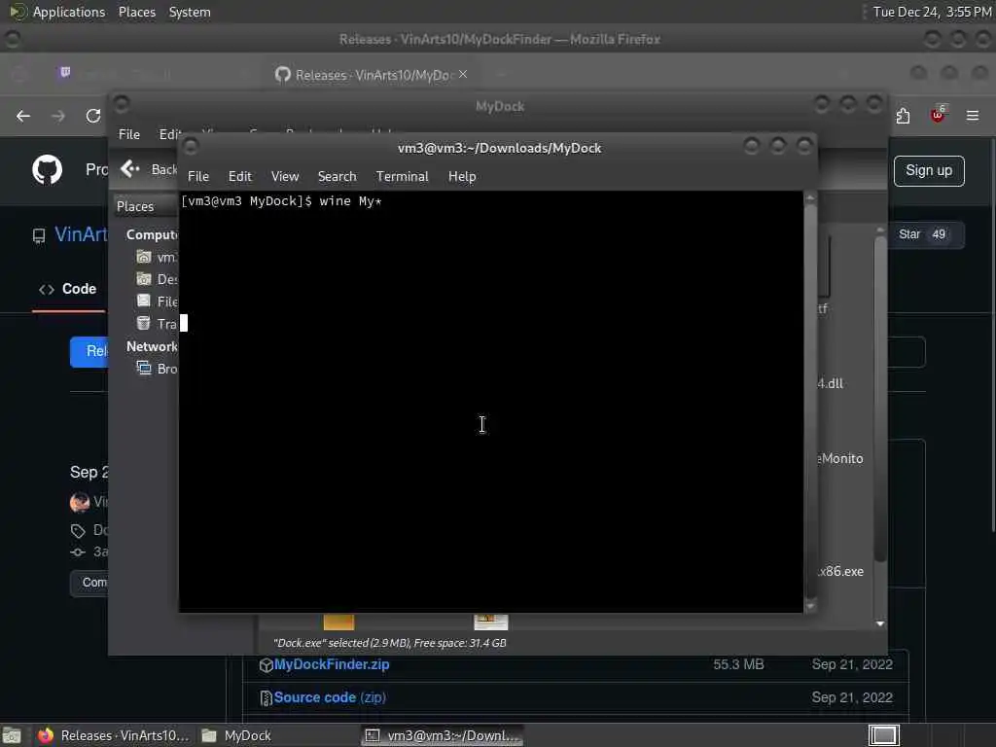The image size is (996, 747).
Task: Click the tag icon in release sidebar
Action: click(x=78, y=530)
